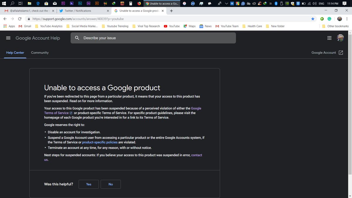Open the YouTube bookmark

click(172, 26)
